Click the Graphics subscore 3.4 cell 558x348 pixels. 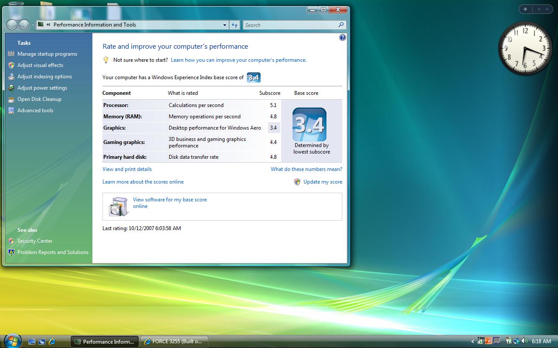coord(273,128)
